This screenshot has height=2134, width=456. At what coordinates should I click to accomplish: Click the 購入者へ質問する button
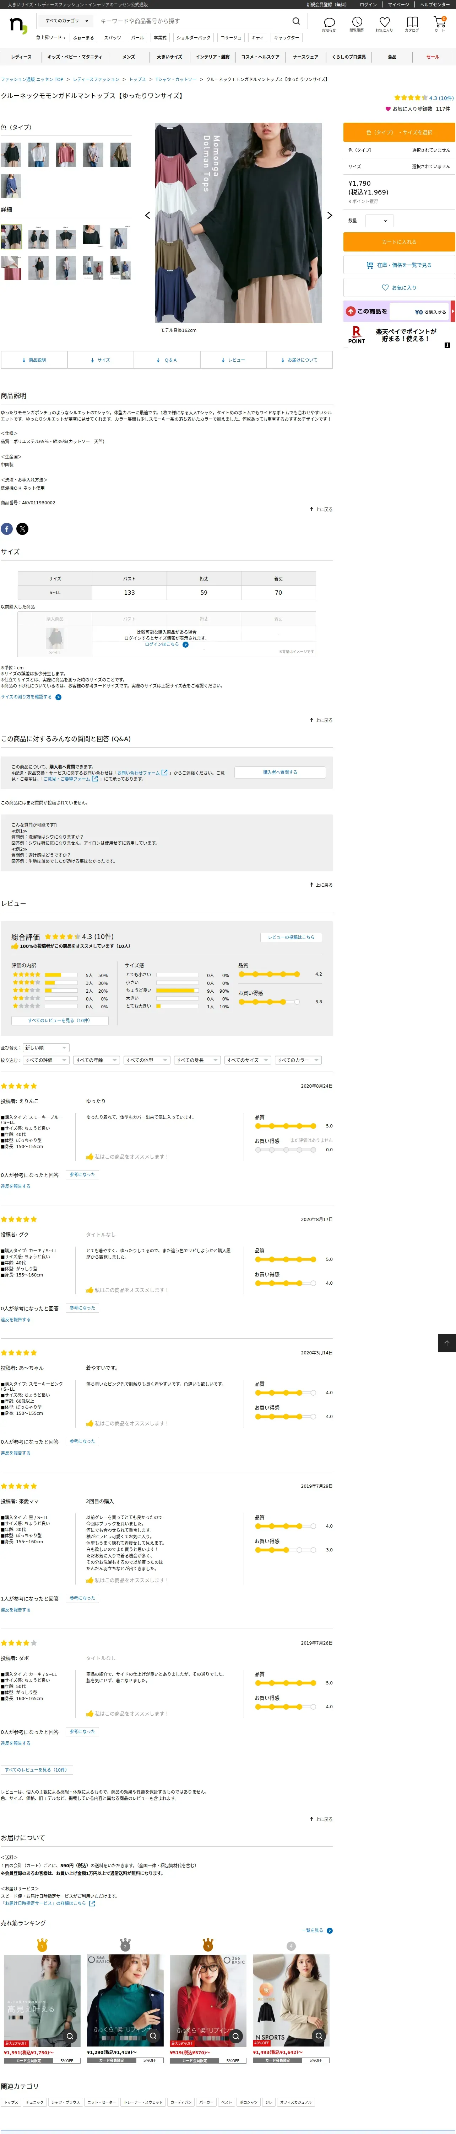pos(280,772)
